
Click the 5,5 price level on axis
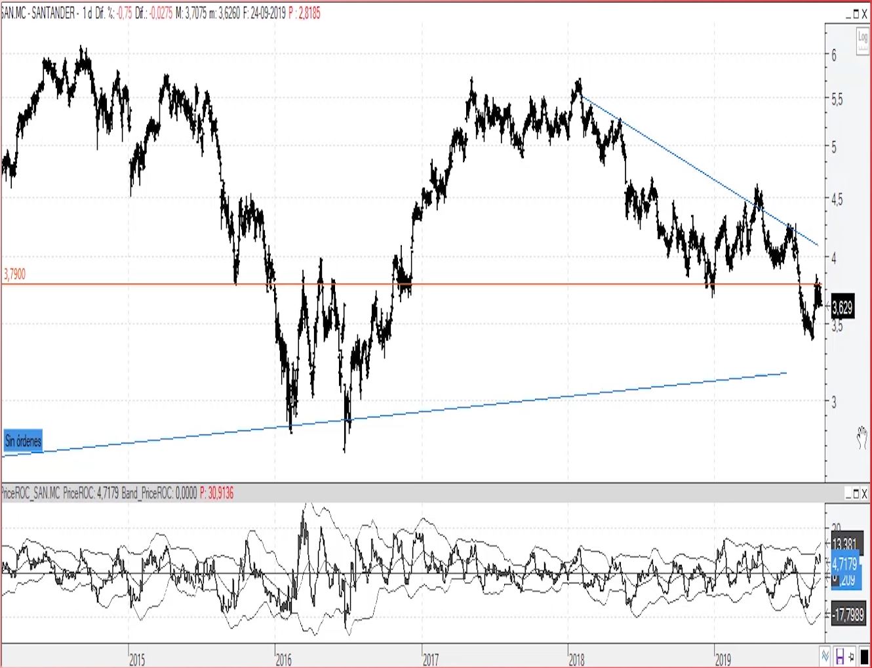pyautogui.click(x=837, y=100)
